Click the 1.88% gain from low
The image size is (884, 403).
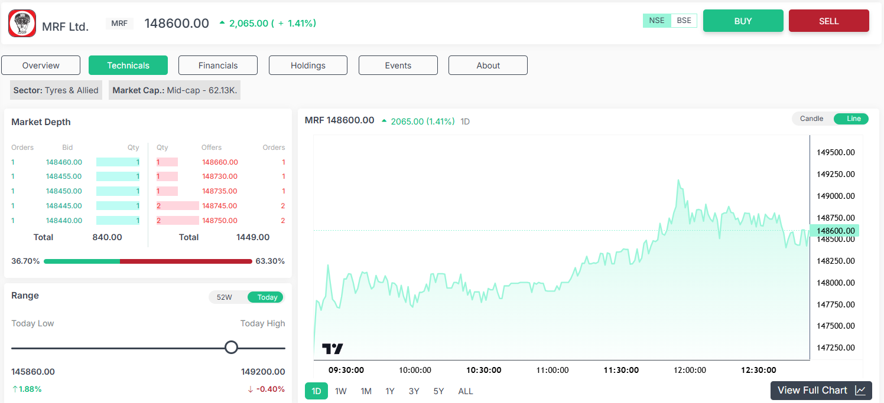(27, 389)
